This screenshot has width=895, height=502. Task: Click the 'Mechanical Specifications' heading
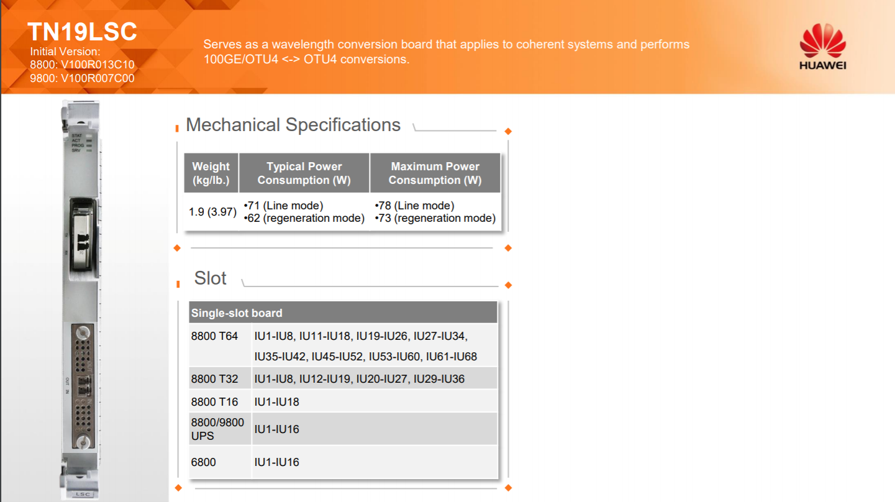[x=293, y=125]
